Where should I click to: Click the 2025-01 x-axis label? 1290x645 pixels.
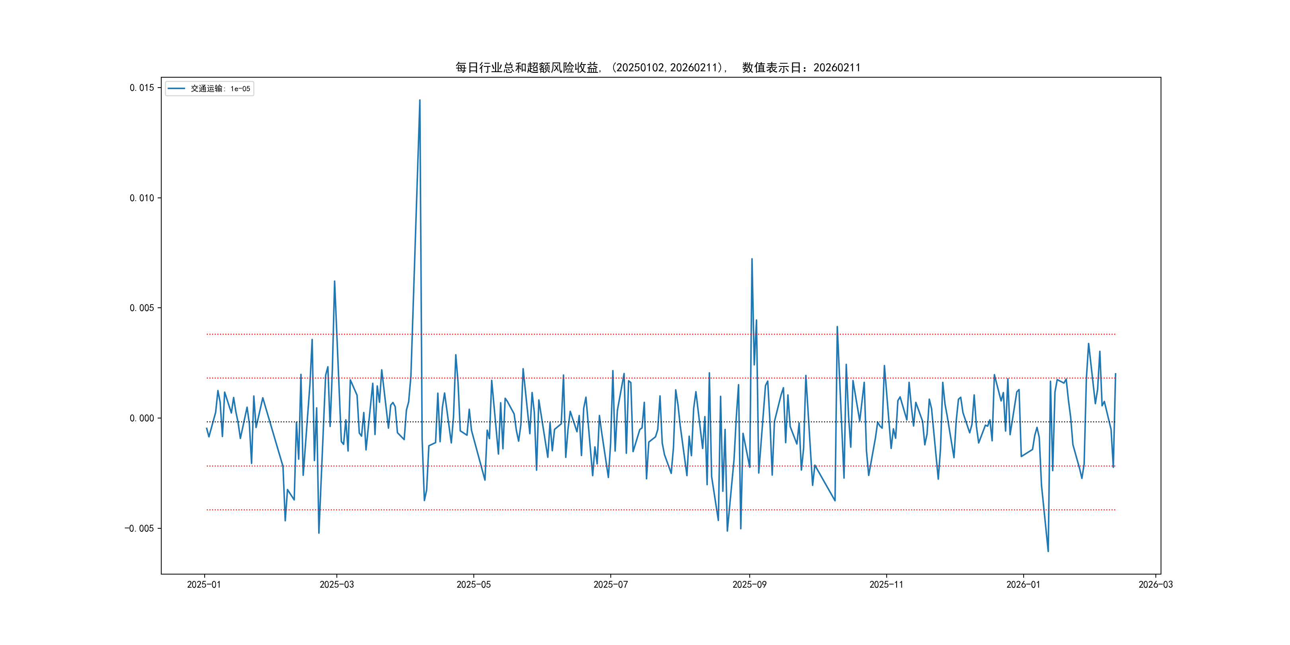click(x=204, y=584)
